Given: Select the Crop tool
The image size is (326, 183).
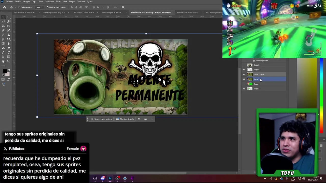Looking at the screenshot, I should [x=3, y=26].
